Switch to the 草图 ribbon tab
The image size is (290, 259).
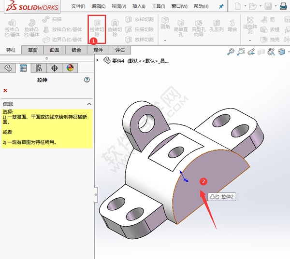(32, 50)
